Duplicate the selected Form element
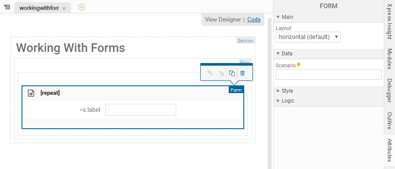 pos(232,73)
